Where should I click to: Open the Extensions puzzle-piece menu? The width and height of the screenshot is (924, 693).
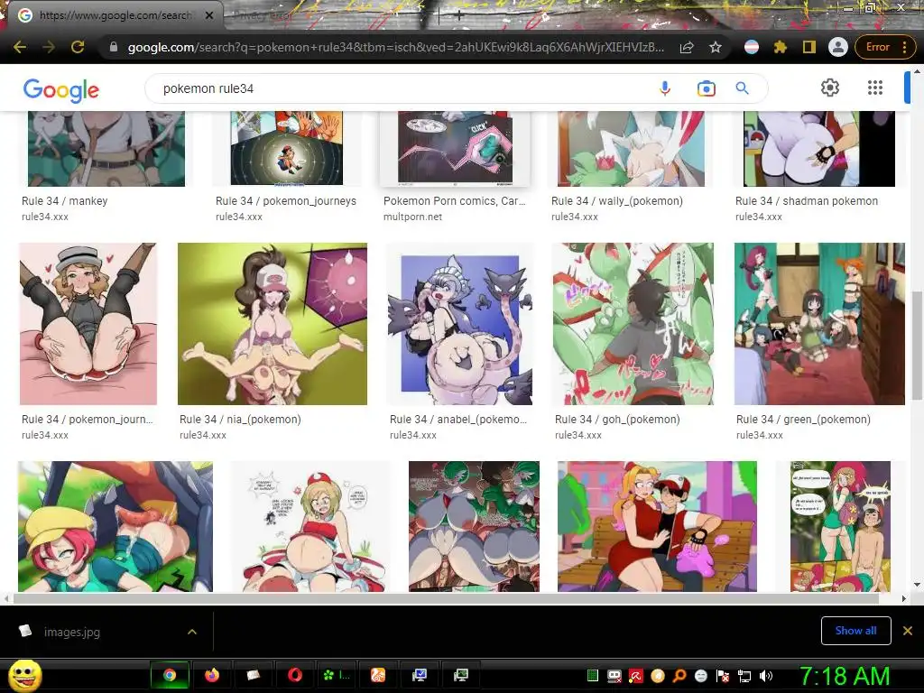click(781, 47)
